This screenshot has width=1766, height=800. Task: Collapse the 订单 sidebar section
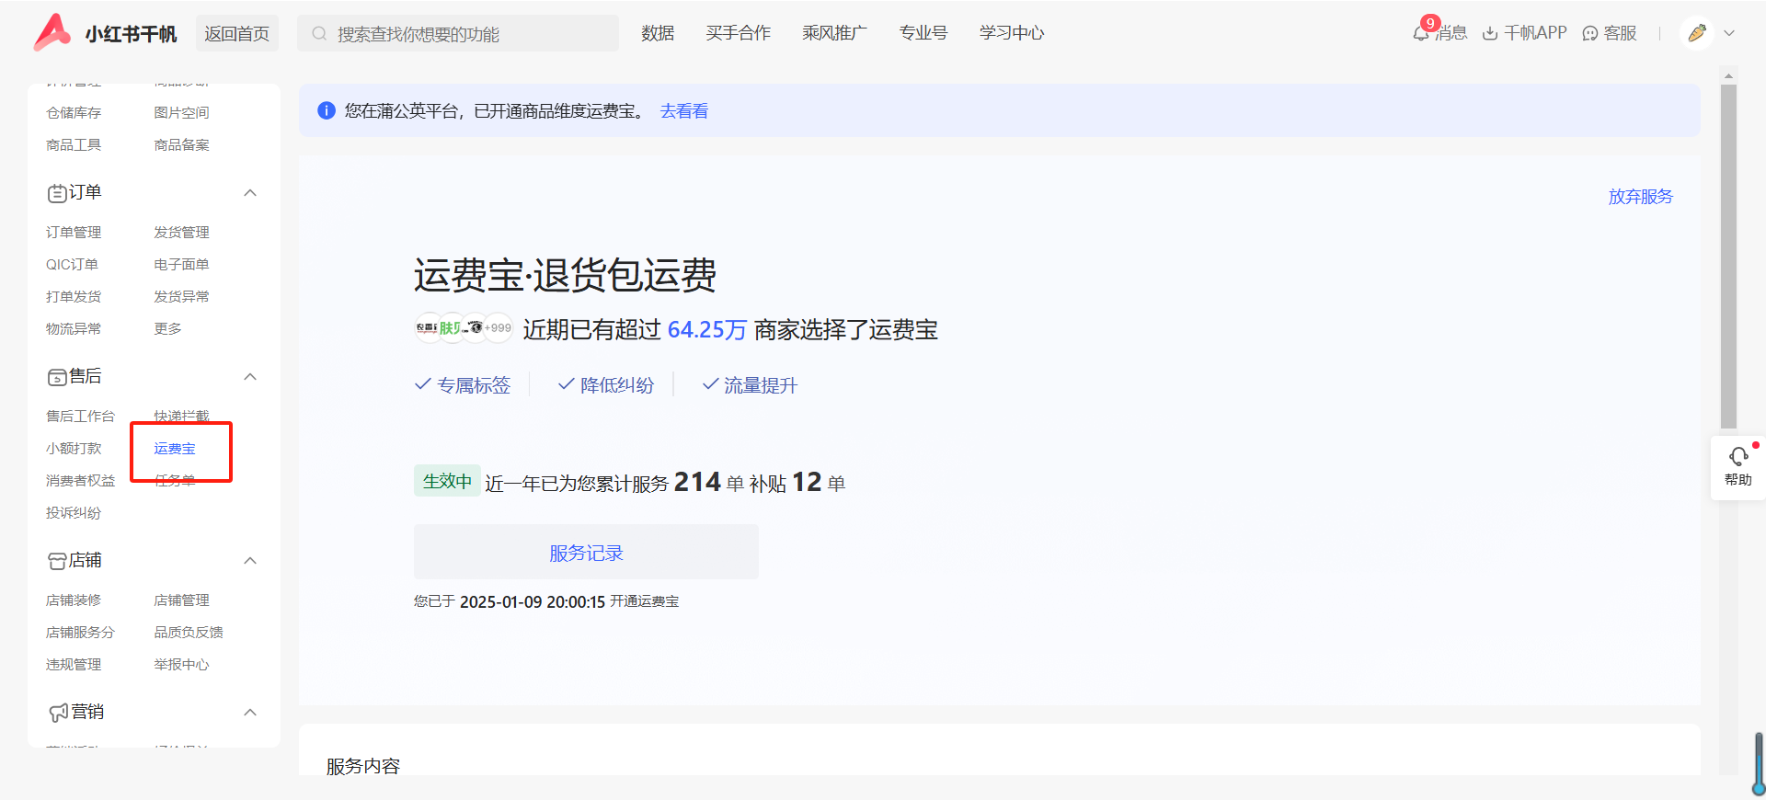(x=250, y=193)
